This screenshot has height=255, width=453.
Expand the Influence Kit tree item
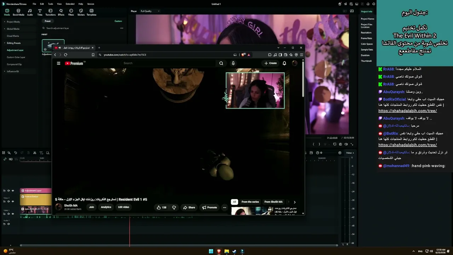click(5, 71)
